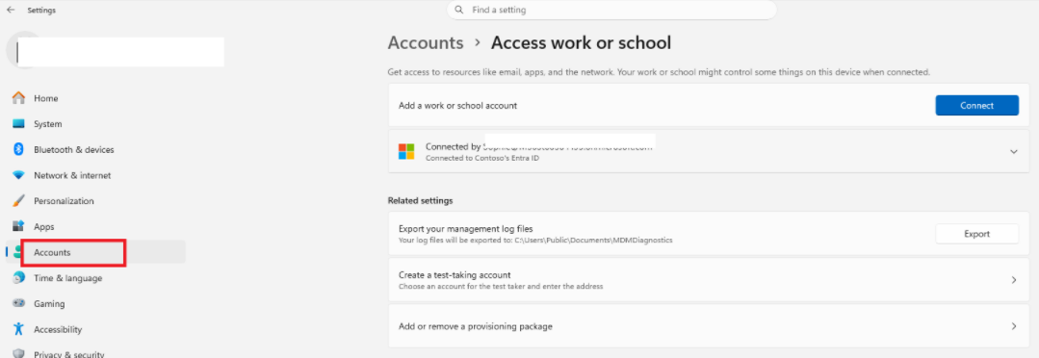
Task: Click the Find a setting search box
Action: (x=611, y=10)
